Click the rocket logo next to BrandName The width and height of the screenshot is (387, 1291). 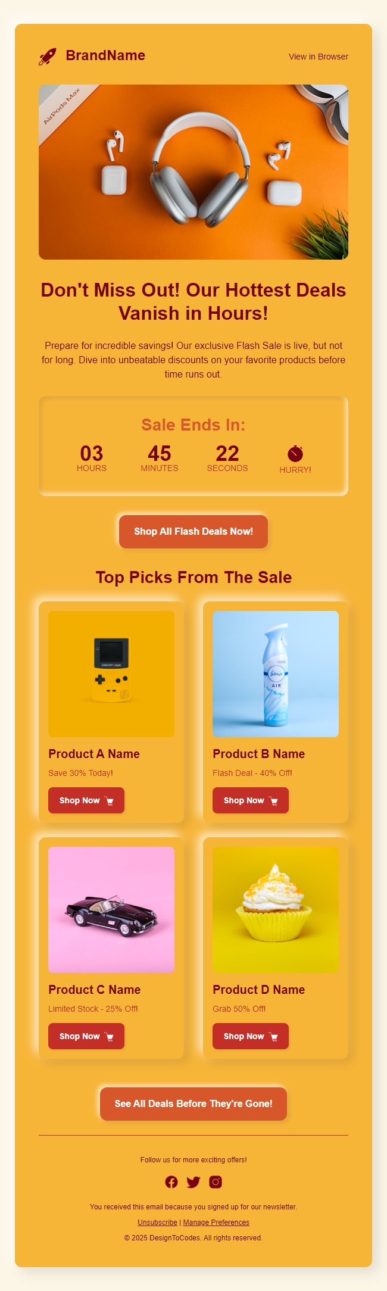pos(46,56)
